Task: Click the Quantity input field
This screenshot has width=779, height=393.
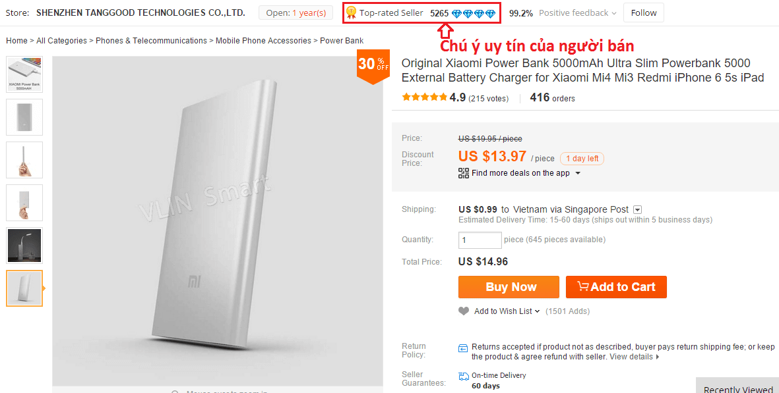Action: click(x=480, y=240)
